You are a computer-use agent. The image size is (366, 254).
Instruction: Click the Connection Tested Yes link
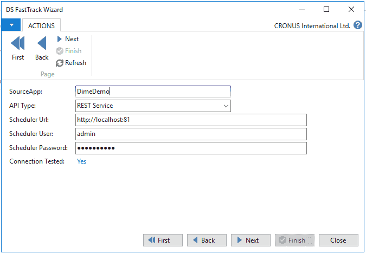82,161
